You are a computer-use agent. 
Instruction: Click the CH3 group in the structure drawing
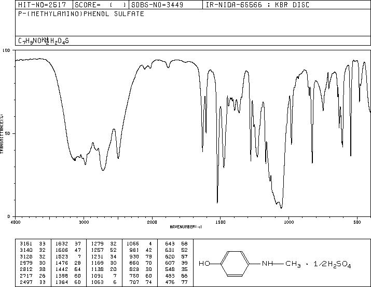click(x=293, y=264)
